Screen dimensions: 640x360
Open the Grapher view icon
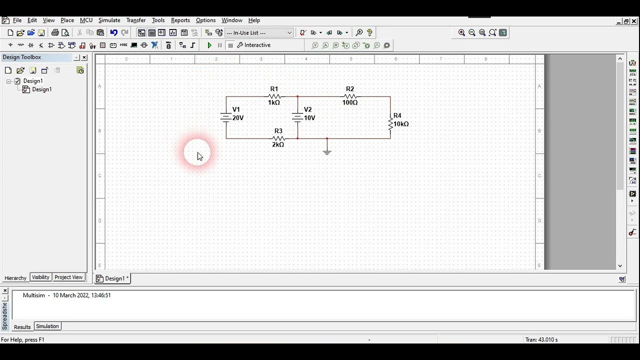pos(173,32)
